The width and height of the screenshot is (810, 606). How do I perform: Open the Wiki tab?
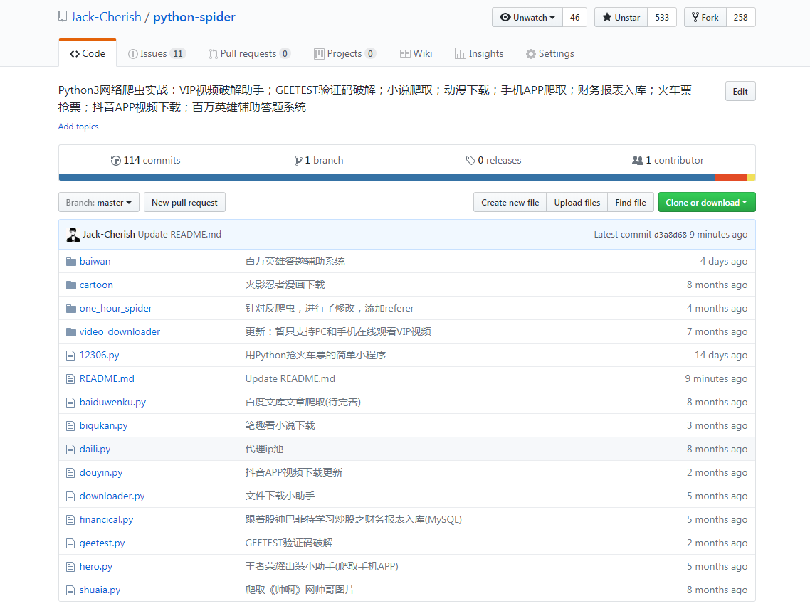(416, 53)
